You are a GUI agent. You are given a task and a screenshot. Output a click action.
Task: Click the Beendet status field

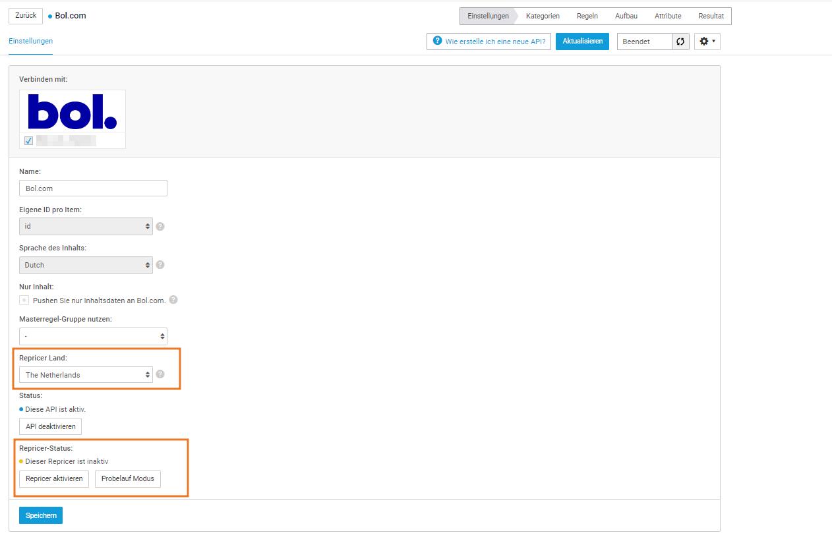click(645, 42)
